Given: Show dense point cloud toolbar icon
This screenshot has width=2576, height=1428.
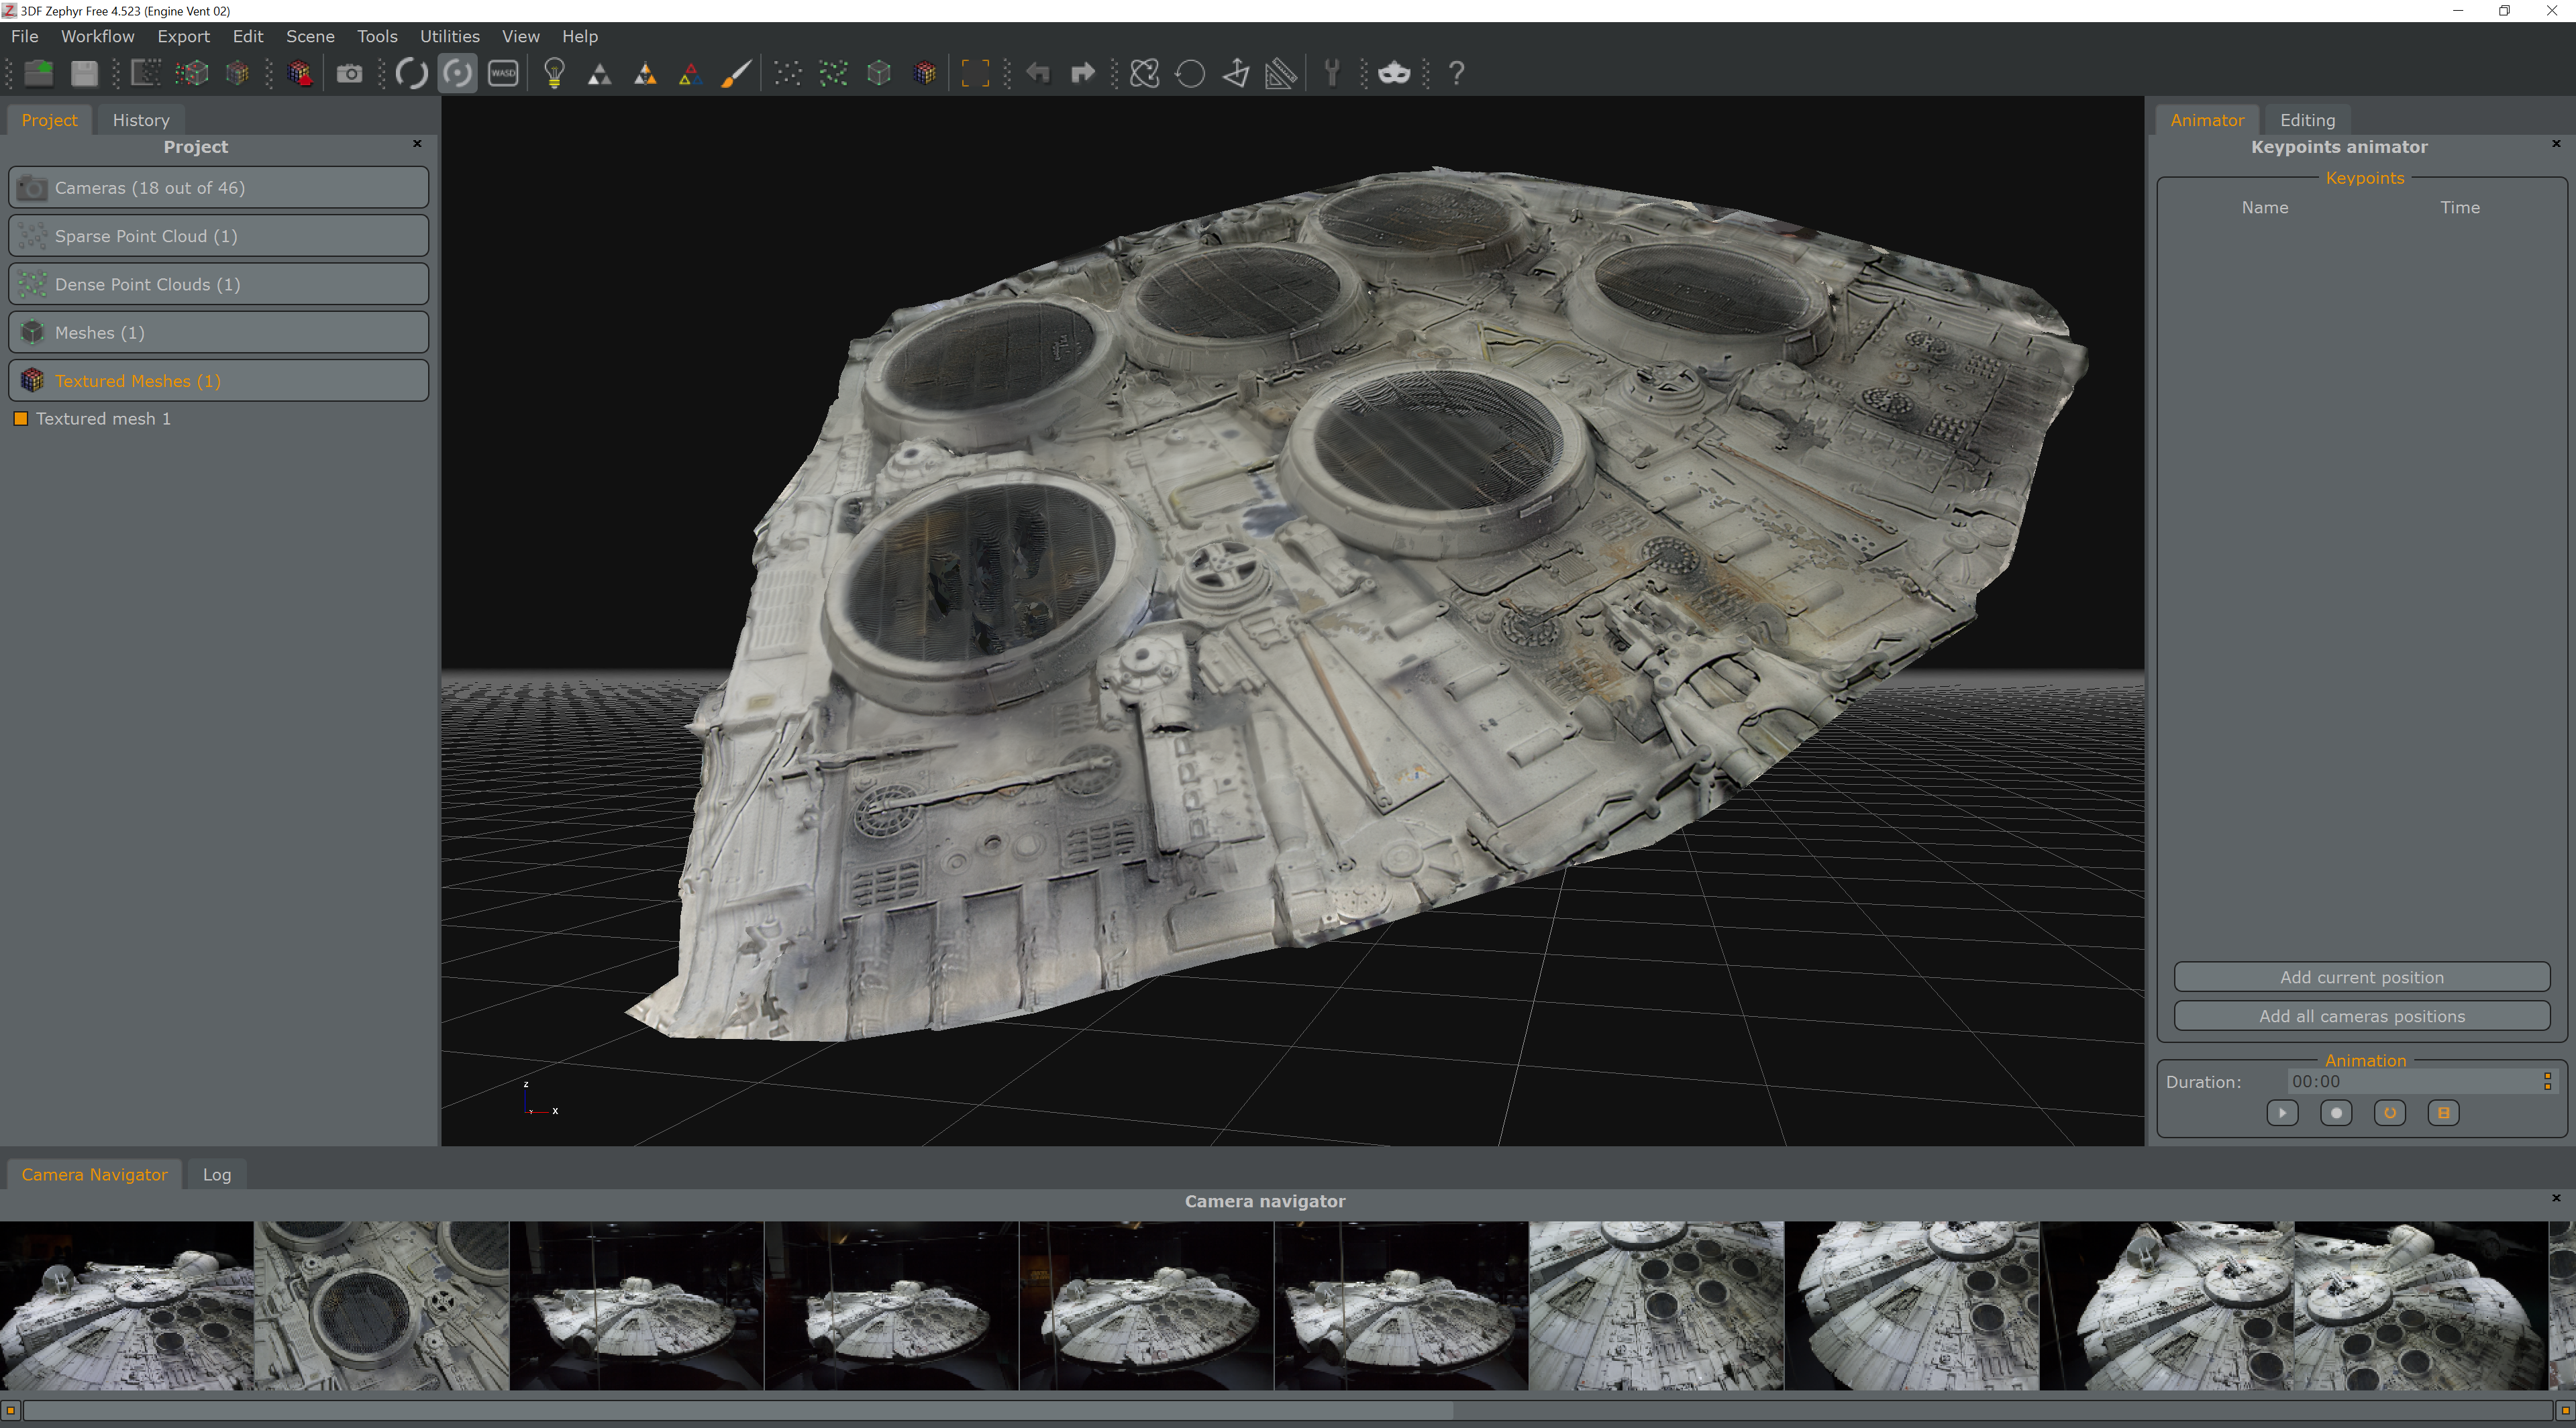Looking at the screenshot, I should [833, 73].
